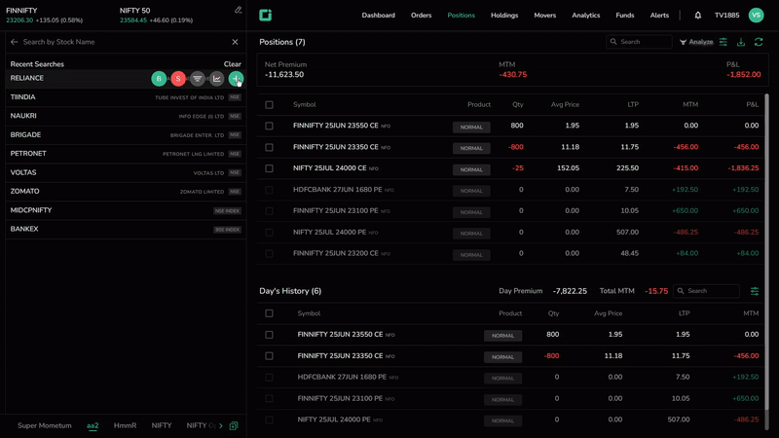Select the aa2 watchlist tab
Image resolution: width=779 pixels, height=438 pixels.
click(93, 425)
